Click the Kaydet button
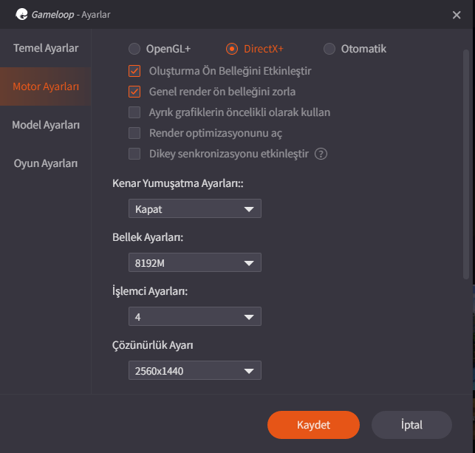The height and width of the screenshot is (453, 475). (x=313, y=425)
